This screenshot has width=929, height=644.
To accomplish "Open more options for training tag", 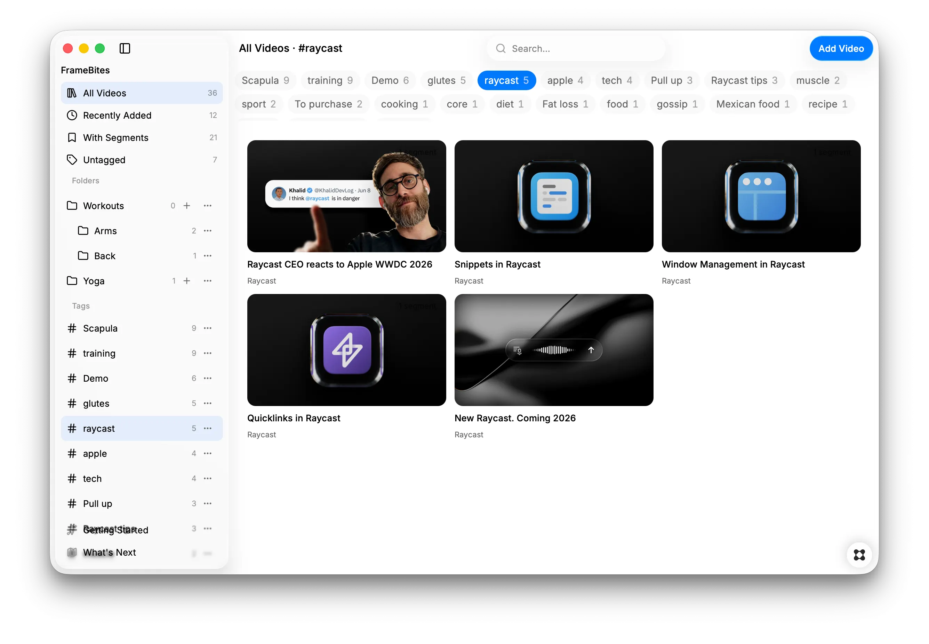I will click(208, 353).
